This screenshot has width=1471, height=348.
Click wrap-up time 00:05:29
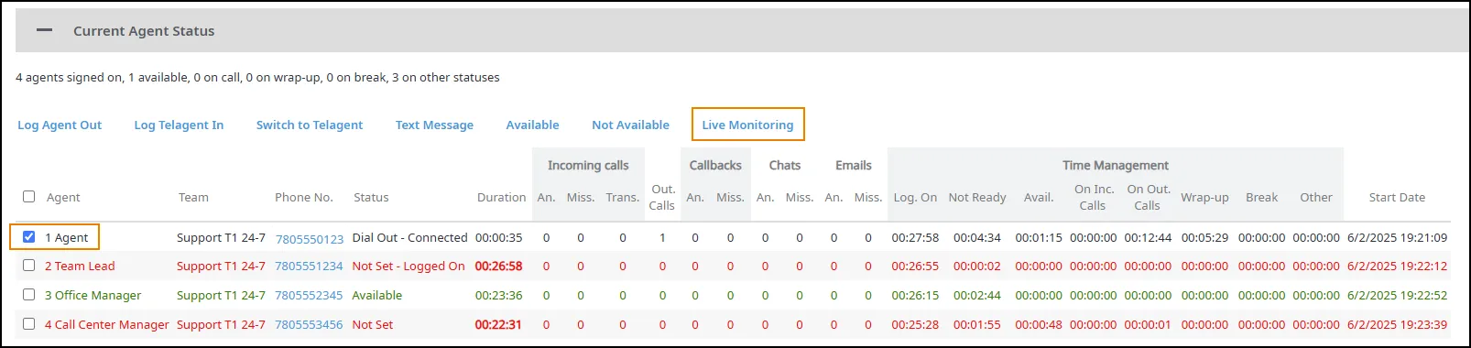tap(1204, 237)
